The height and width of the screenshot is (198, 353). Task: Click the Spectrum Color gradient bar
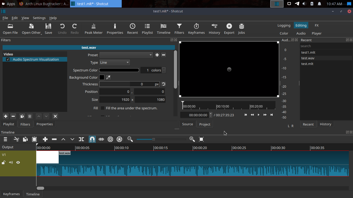[119, 70]
